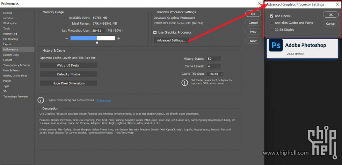Select Performance category
342x165 pixels.
[x=18, y=49]
